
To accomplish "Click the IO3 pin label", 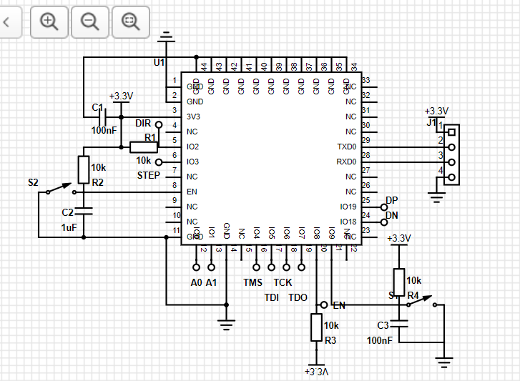I will [x=192, y=162].
